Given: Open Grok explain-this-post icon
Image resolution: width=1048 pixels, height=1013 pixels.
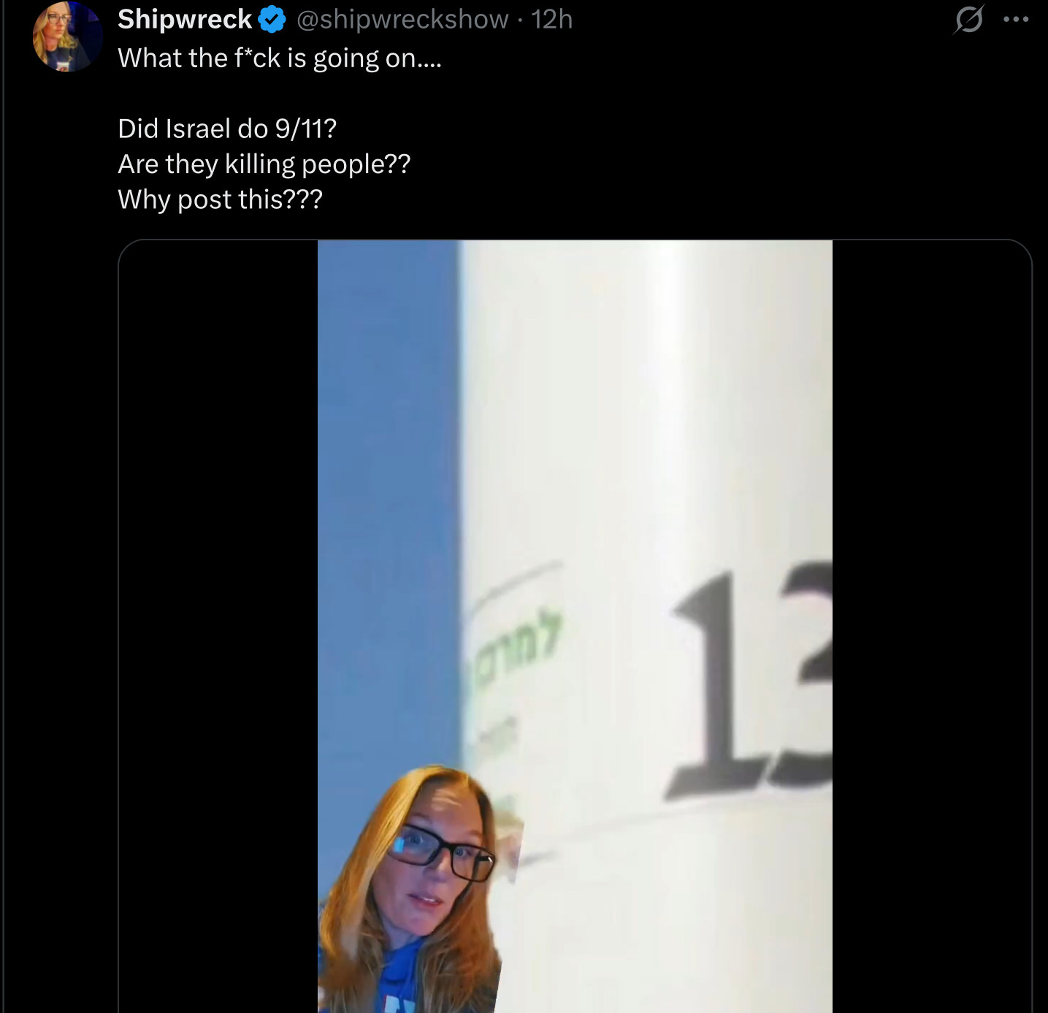Looking at the screenshot, I should [x=968, y=20].
